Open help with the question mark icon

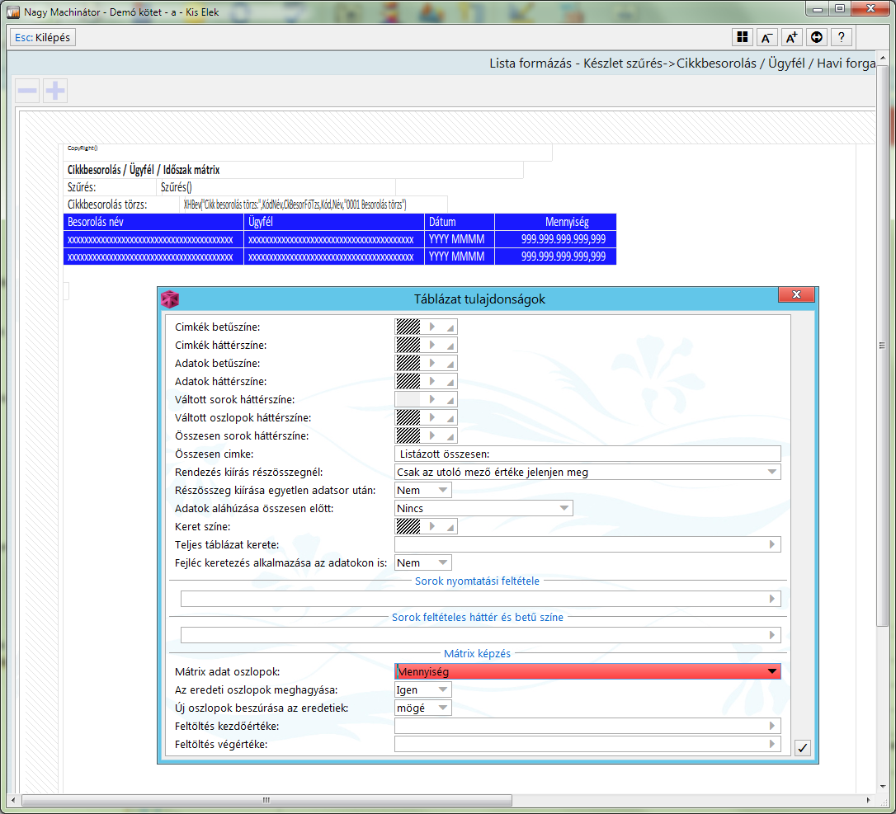842,37
